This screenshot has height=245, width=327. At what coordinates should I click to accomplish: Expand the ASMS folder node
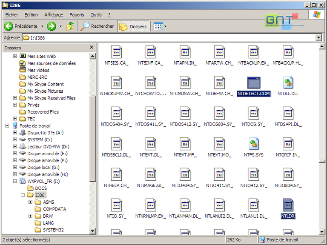tap(30, 202)
